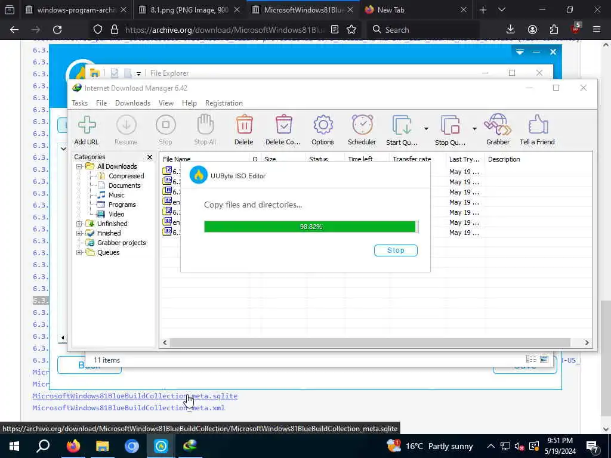This screenshot has width=611, height=458.
Task: Select Grabber projects in category tree
Action: [122, 243]
